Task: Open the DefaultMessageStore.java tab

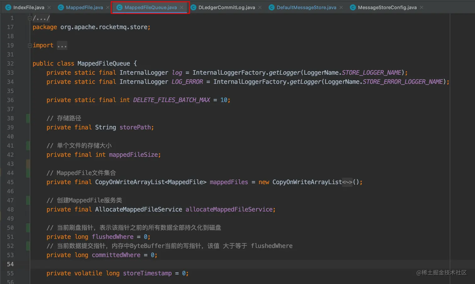Action: click(x=306, y=8)
